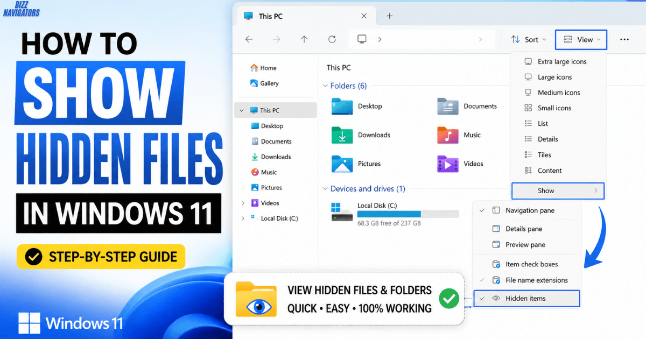Open a new tab with plus

coord(390,16)
